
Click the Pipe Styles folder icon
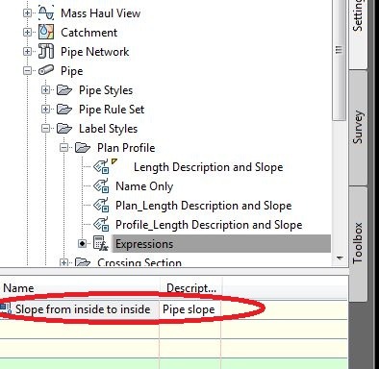click(x=64, y=90)
